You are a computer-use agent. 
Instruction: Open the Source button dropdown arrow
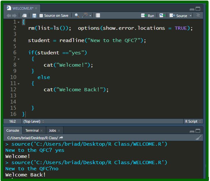click(191, 16)
